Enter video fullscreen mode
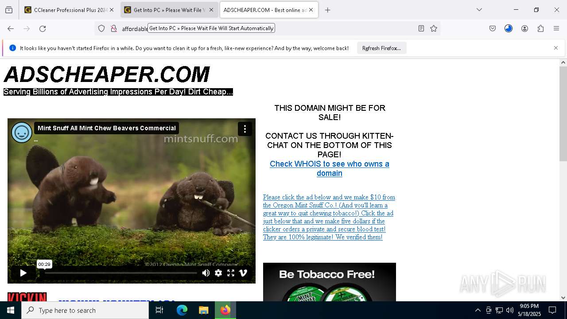567x319 pixels. pyautogui.click(x=231, y=273)
